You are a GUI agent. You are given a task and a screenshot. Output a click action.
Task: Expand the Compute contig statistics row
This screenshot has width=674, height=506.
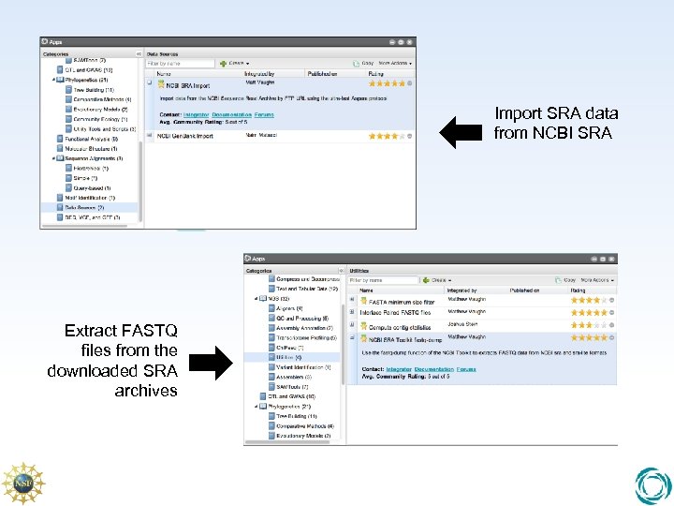pyautogui.click(x=352, y=325)
